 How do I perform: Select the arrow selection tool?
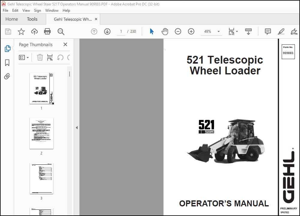[152, 31]
